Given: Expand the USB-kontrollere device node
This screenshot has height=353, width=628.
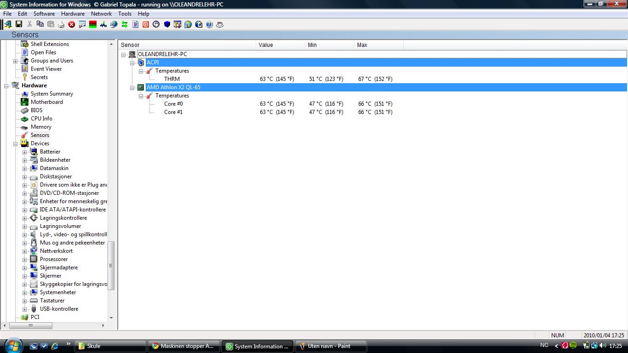Looking at the screenshot, I should (25, 309).
